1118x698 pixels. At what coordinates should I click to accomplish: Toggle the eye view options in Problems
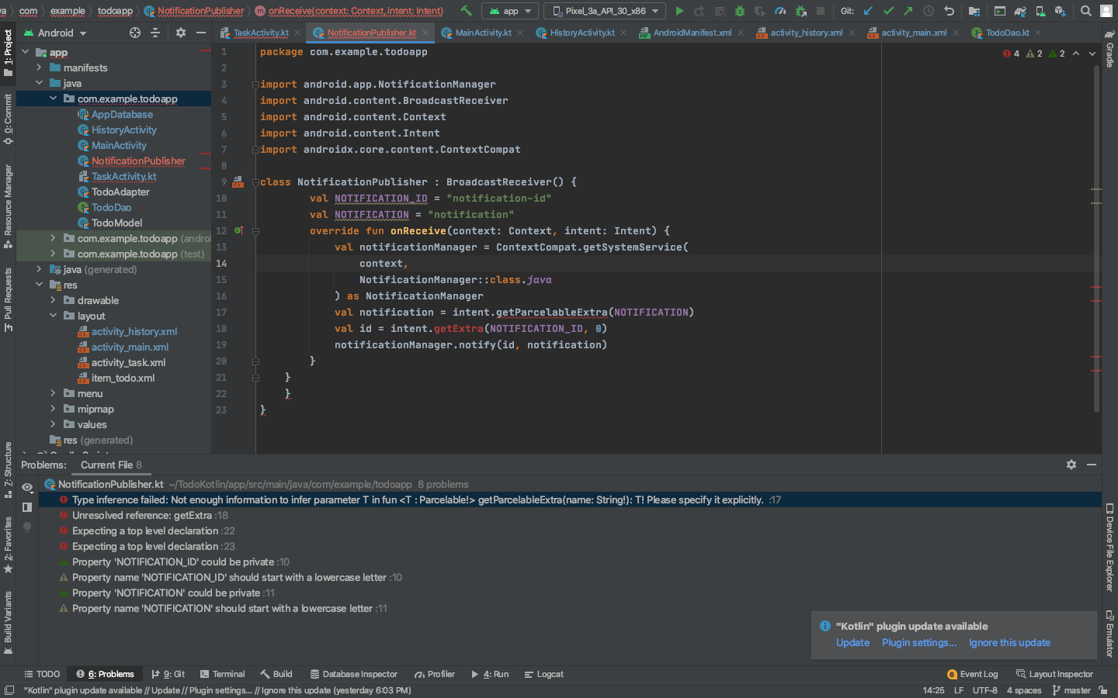tap(27, 487)
